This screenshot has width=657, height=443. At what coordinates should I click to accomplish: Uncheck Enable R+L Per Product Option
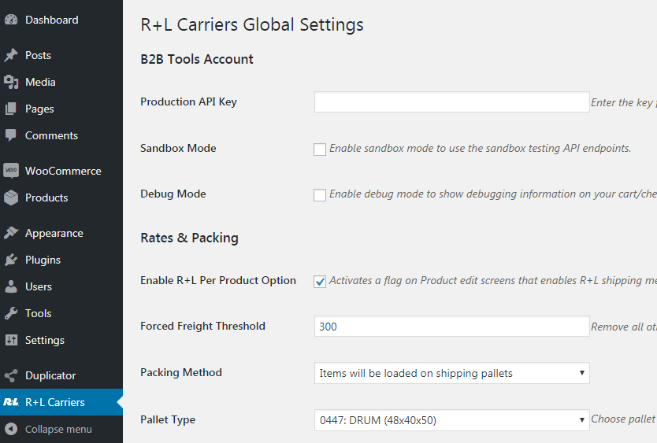coord(320,281)
